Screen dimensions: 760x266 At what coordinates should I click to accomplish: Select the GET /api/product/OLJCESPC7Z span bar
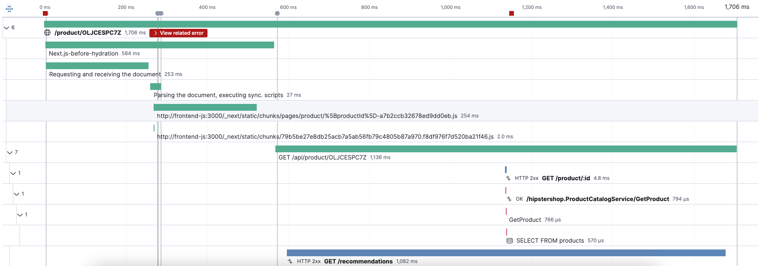coord(506,149)
